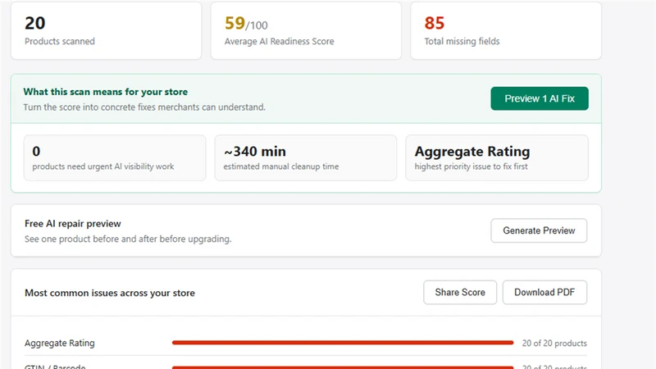Click 'Total missing fields' label
This screenshot has height=369, width=656.
tap(462, 42)
